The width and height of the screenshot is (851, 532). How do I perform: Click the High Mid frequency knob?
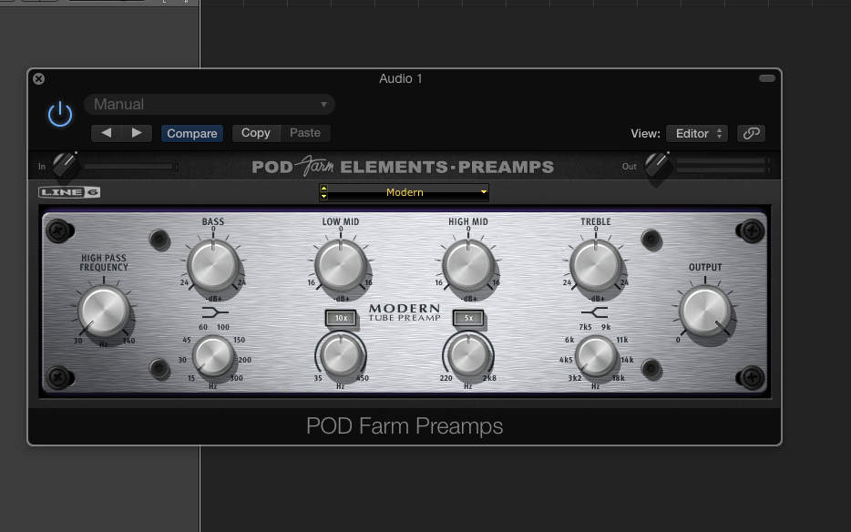click(x=468, y=355)
